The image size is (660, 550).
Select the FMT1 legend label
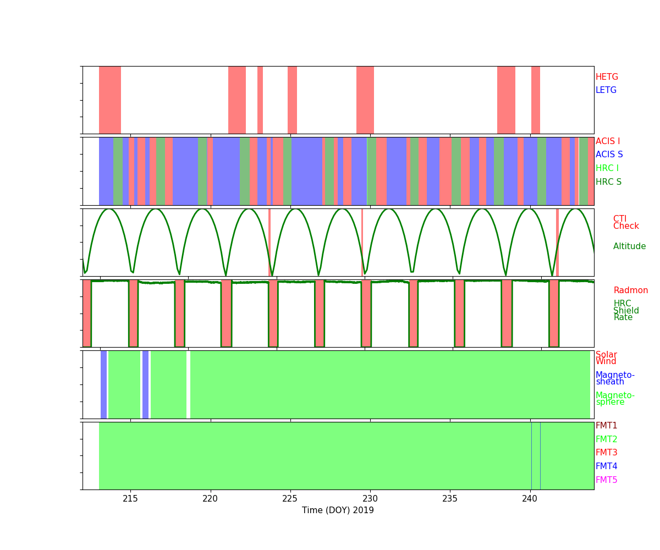(x=606, y=426)
